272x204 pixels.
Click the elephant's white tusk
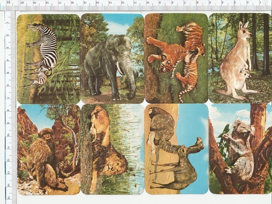(x=120, y=68)
